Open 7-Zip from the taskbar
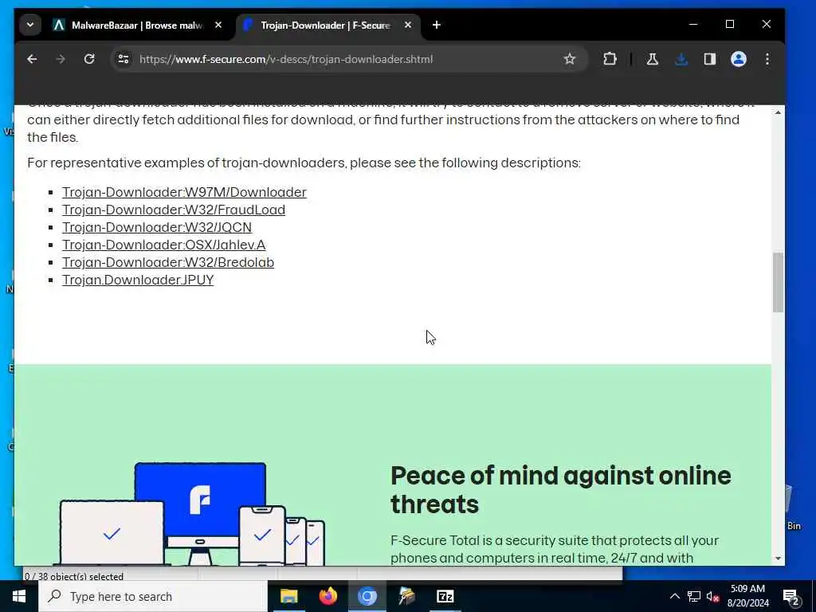This screenshot has height=612, width=816. tap(445, 596)
